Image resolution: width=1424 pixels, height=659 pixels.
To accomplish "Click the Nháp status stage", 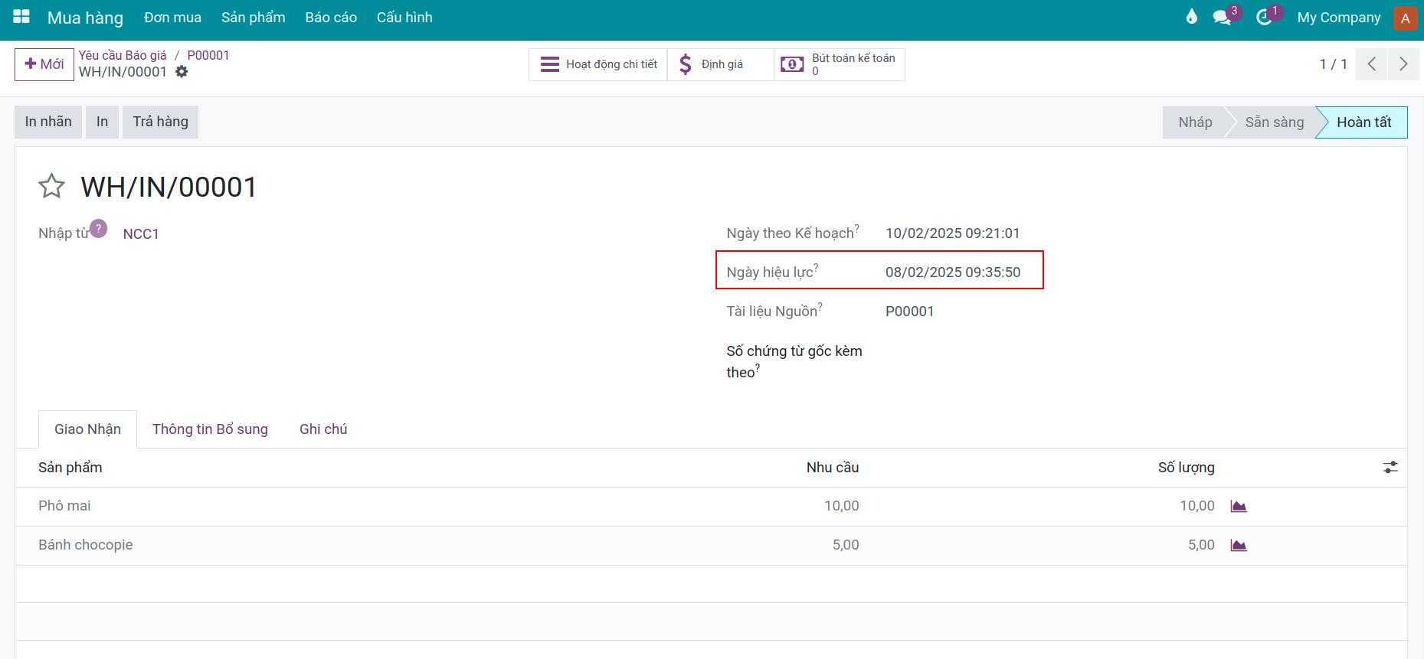I will pos(1195,122).
